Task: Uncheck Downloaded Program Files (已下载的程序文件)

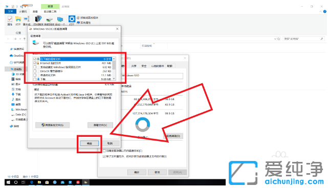Action: (x=35, y=59)
